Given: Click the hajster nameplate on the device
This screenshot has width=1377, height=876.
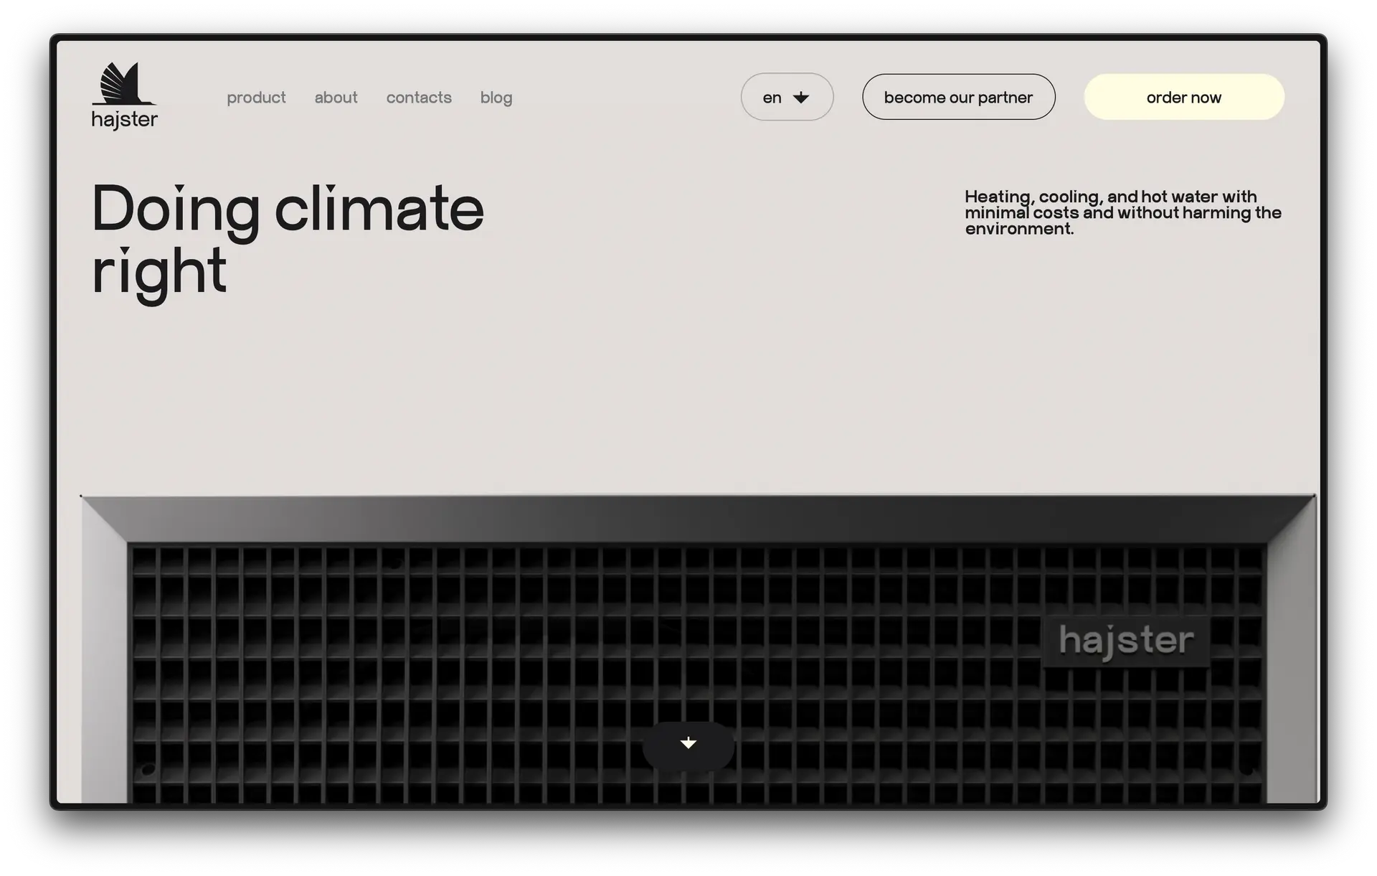Looking at the screenshot, I should pos(1126,641).
